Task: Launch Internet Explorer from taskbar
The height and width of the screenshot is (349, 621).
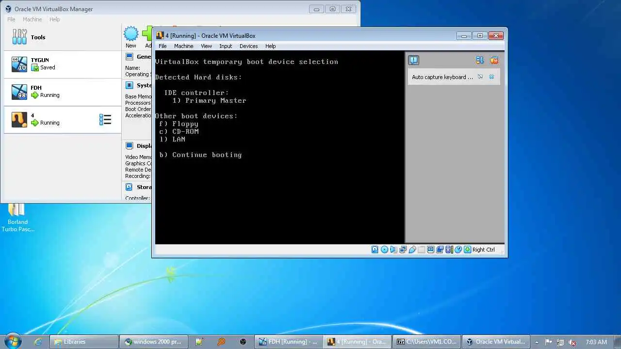Action: click(38, 342)
